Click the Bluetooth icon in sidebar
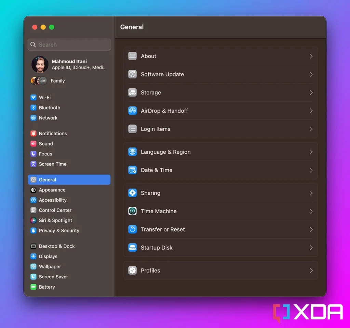 pyautogui.click(x=33, y=108)
